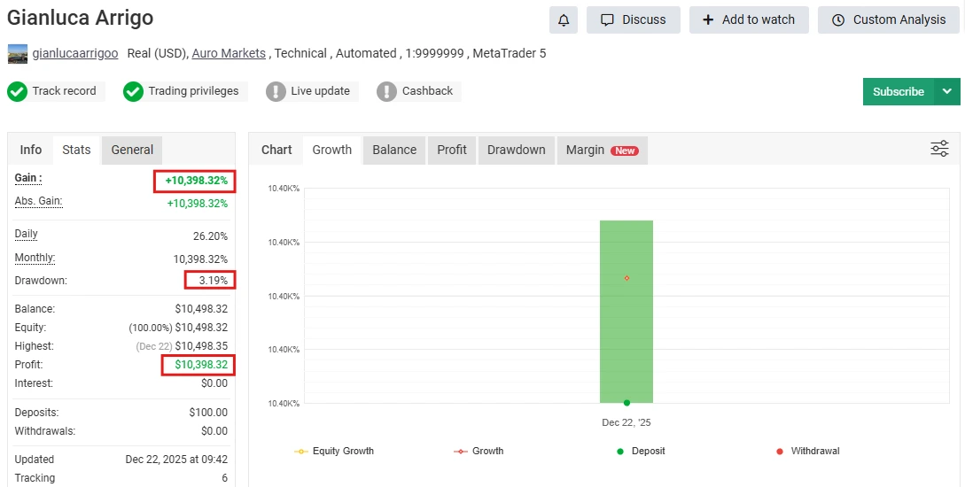This screenshot has width=965, height=487.
Task: Toggle Deposit marker in chart legend
Action: coord(641,451)
